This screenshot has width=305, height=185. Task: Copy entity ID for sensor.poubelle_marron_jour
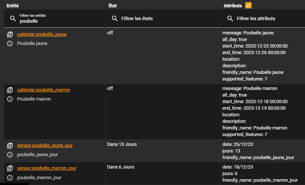pos(10,168)
